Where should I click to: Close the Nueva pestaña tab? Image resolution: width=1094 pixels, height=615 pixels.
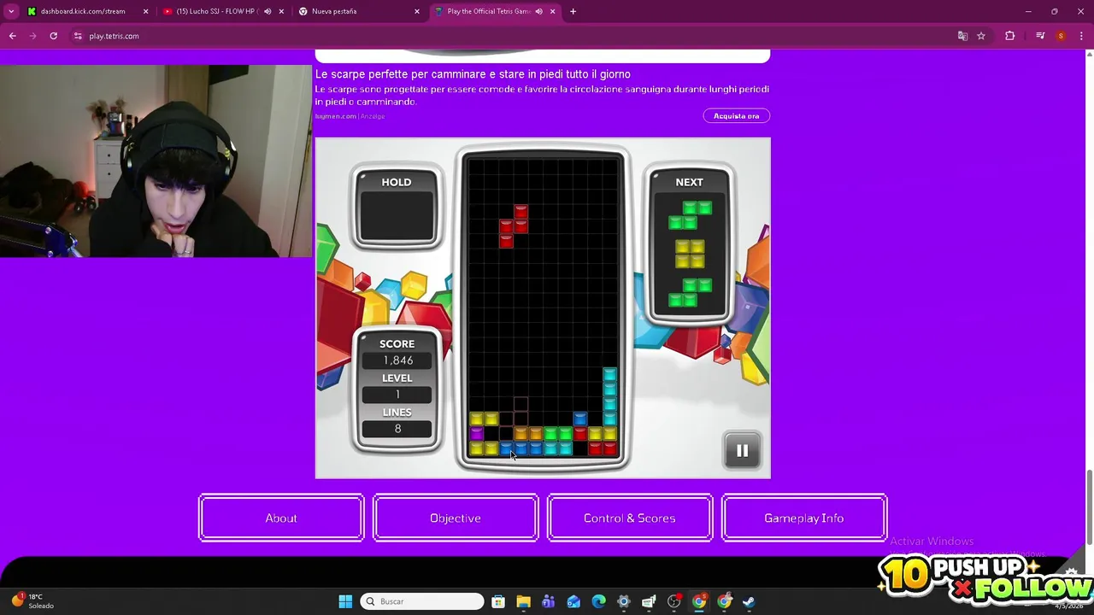coord(417,11)
